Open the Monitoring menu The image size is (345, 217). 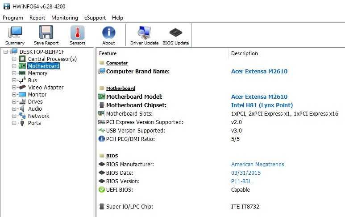click(x=65, y=18)
